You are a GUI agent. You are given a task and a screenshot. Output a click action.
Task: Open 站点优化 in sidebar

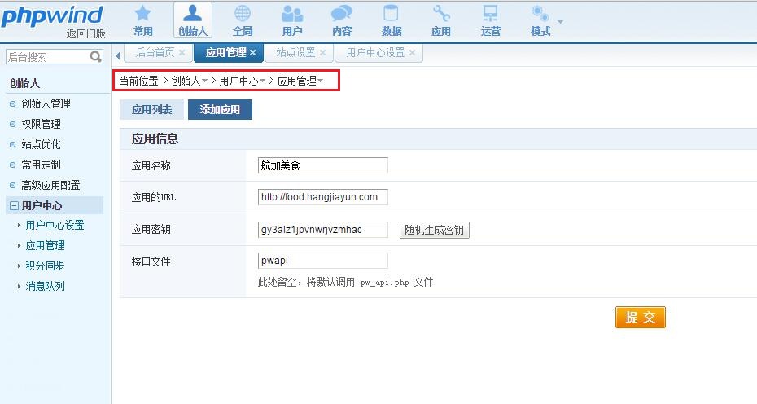point(41,144)
